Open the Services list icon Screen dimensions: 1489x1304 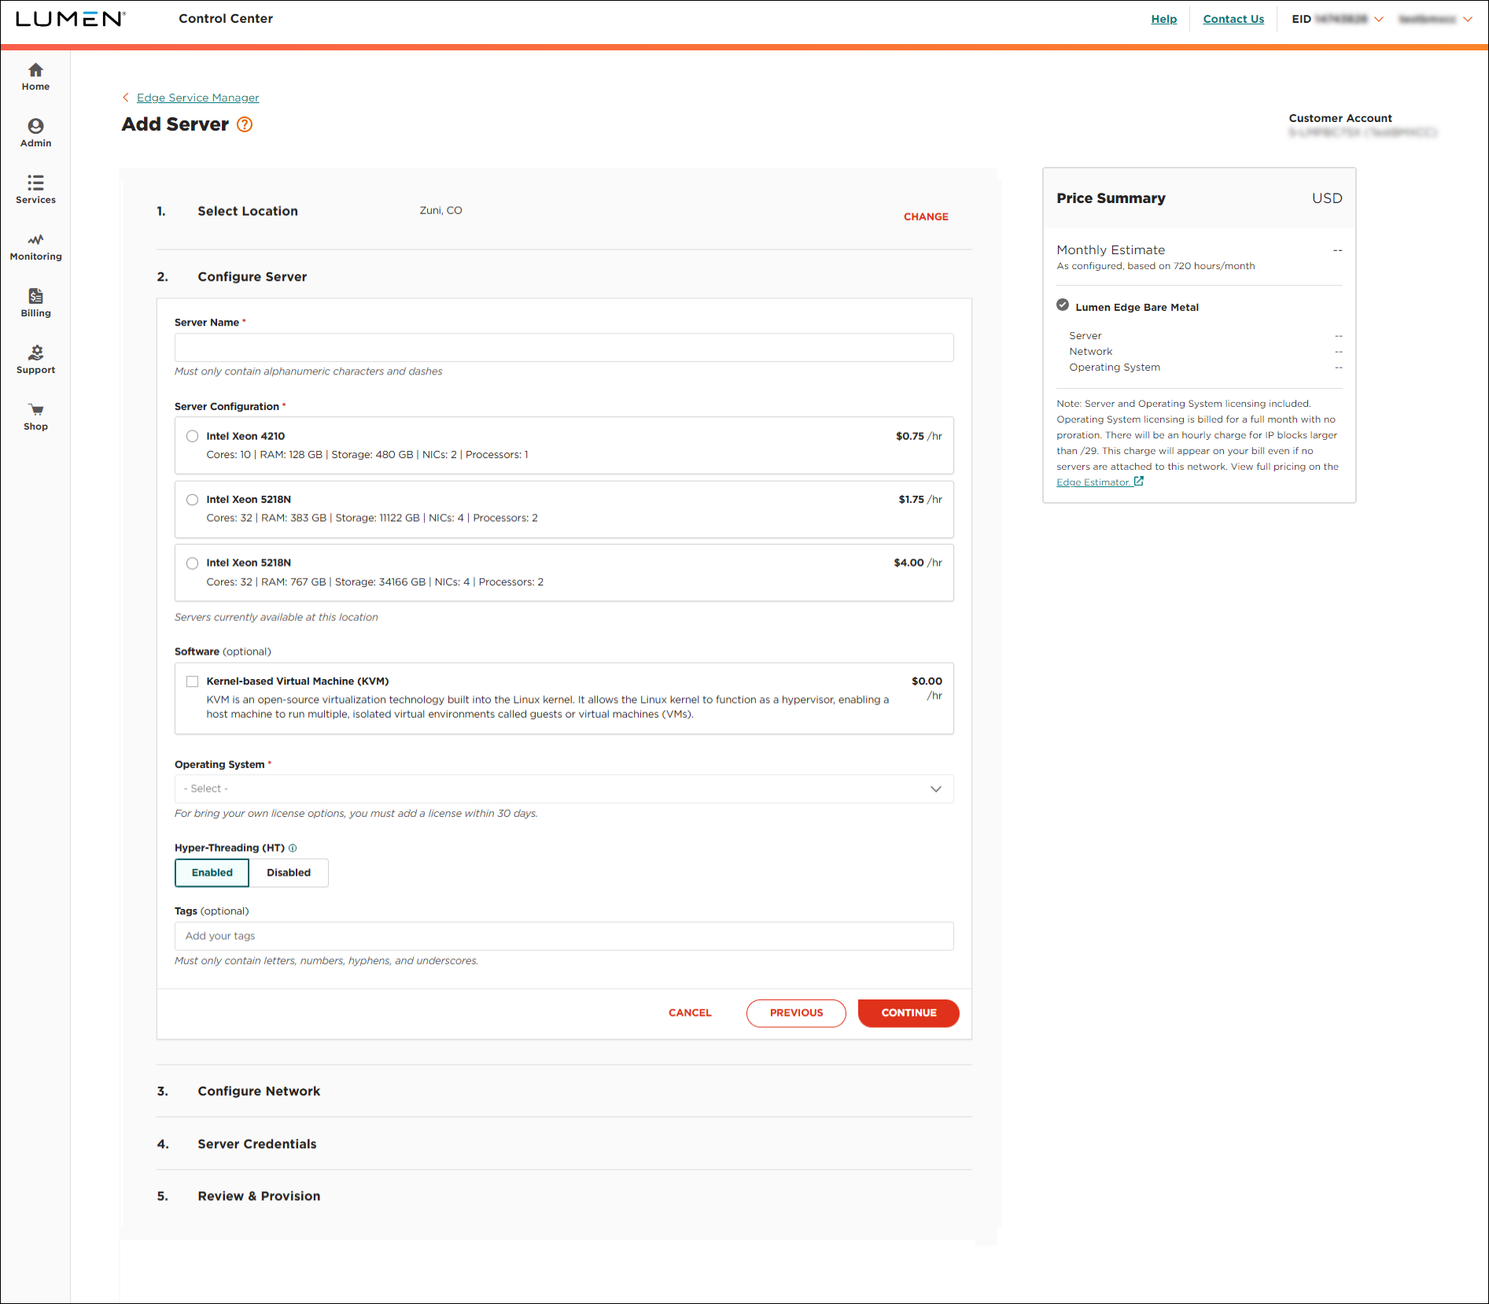click(x=35, y=183)
